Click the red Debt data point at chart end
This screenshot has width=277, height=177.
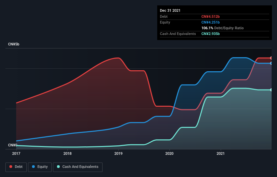271,58
